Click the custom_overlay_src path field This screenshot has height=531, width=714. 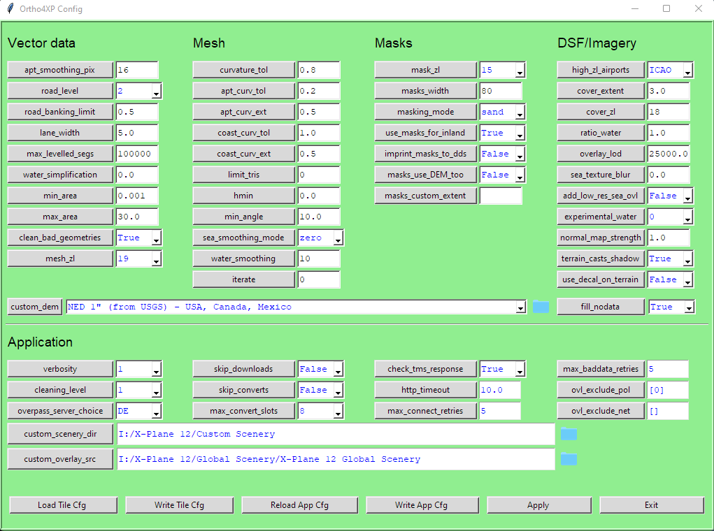click(336, 460)
